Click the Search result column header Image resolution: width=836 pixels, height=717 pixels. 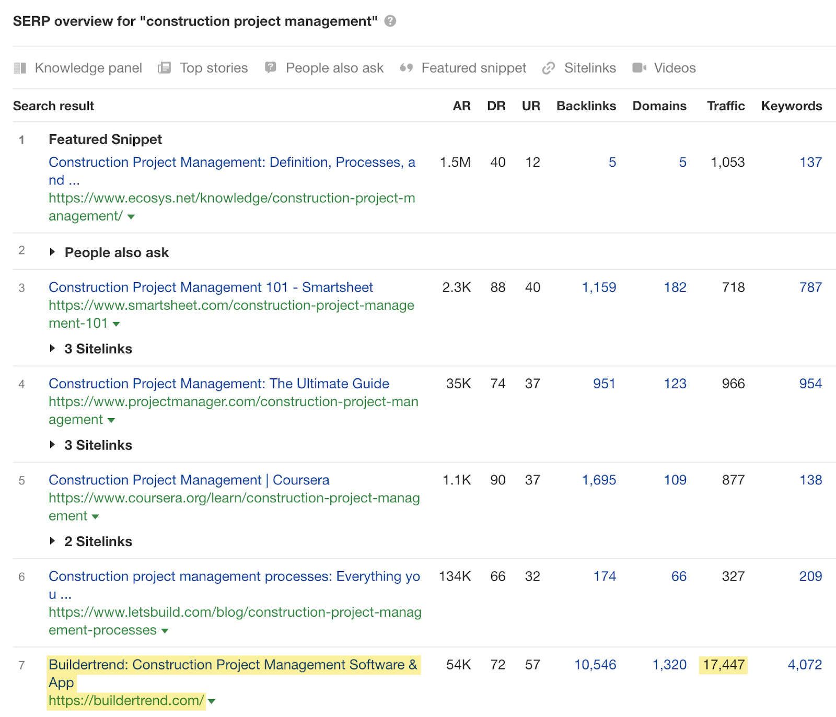coord(53,106)
